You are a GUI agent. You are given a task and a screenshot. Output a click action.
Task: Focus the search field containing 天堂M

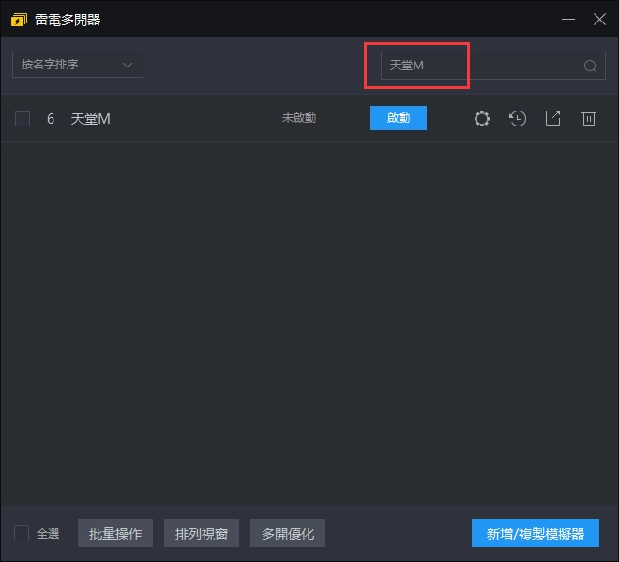tap(493, 66)
